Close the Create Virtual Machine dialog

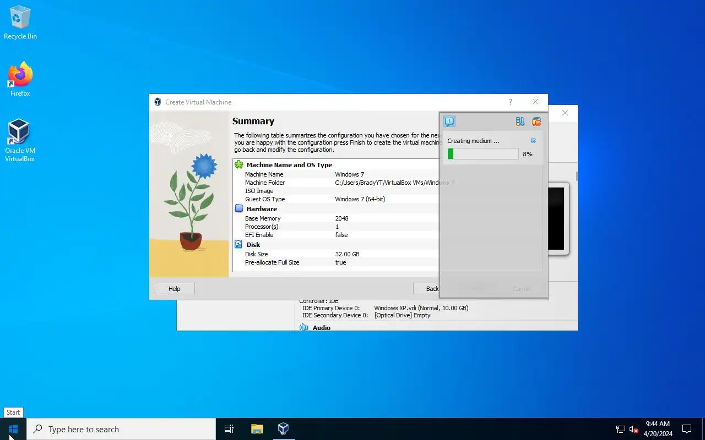tap(535, 102)
